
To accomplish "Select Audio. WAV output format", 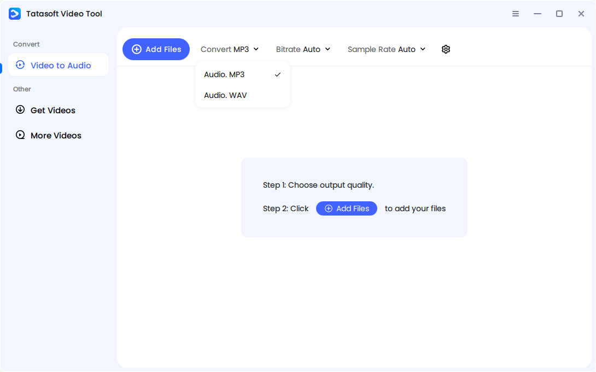I will coord(225,95).
